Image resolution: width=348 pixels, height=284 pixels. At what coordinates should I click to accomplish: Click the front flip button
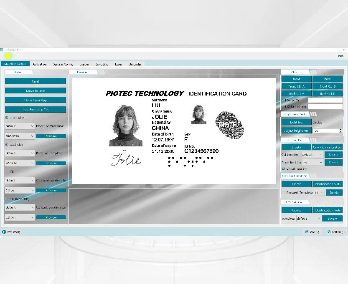tap(297, 79)
